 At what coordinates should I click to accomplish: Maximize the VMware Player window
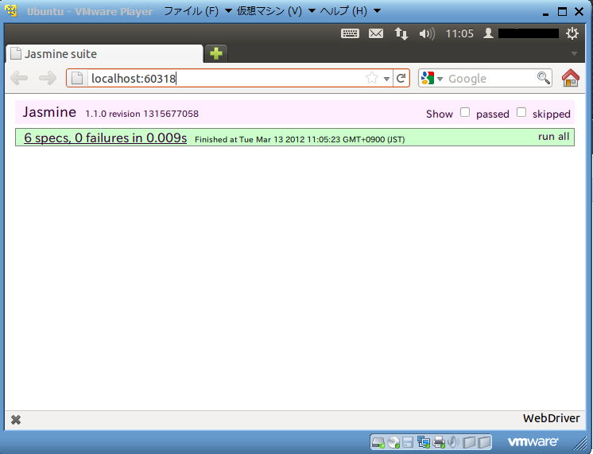[x=562, y=12]
